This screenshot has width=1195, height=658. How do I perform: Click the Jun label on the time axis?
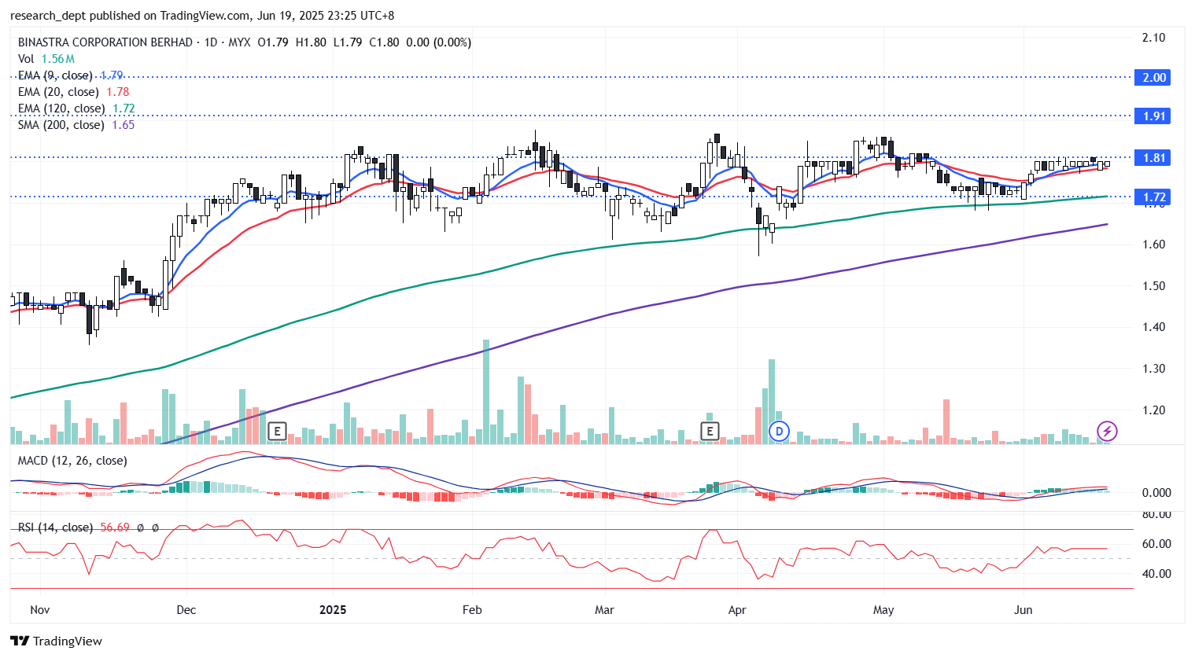click(x=1023, y=610)
